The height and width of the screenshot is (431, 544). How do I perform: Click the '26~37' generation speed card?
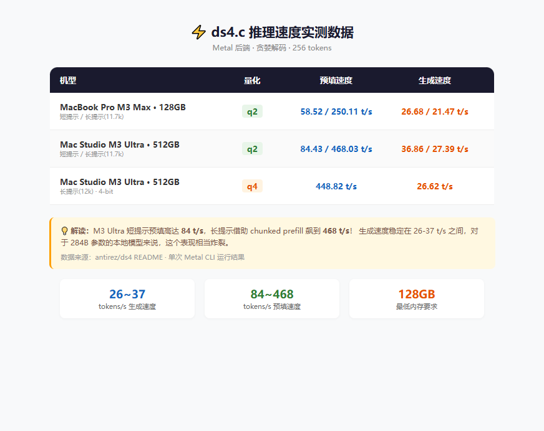tap(127, 299)
